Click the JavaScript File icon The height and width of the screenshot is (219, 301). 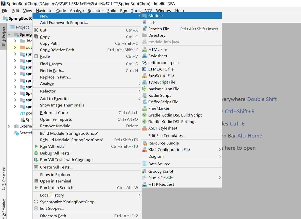coord(144,76)
